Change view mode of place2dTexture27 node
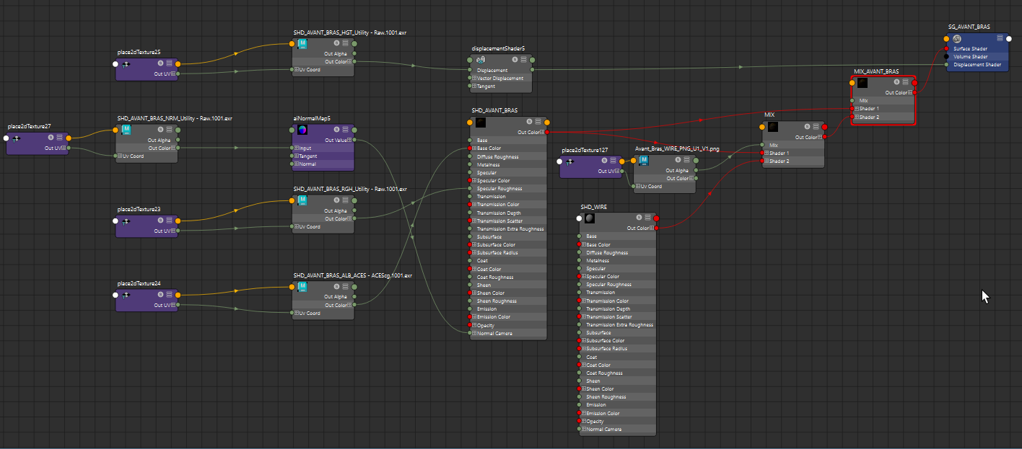This screenshot has width=1022, height=449. (x=59, y=138)
